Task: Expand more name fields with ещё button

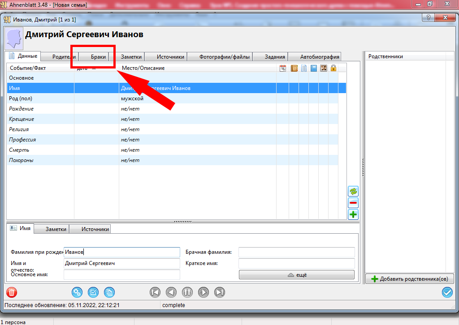Action: coord(296,274)
